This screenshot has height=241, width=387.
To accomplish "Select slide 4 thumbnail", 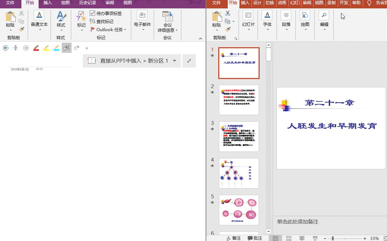I will point(239,173).
